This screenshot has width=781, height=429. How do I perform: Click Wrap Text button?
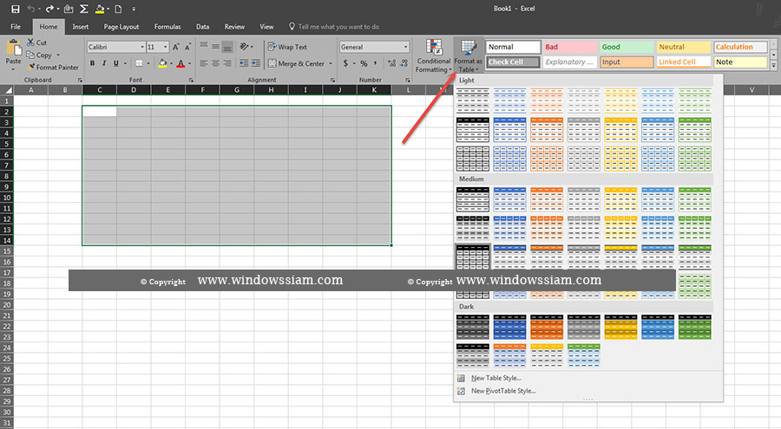click(287, 47)
